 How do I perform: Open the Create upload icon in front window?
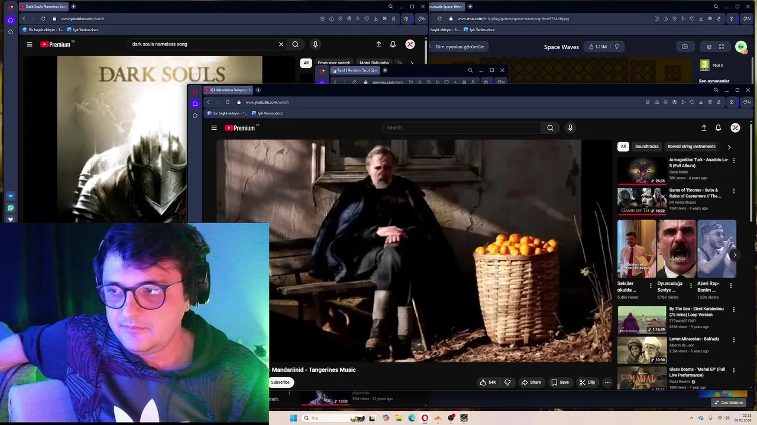(x=704, y=127)
